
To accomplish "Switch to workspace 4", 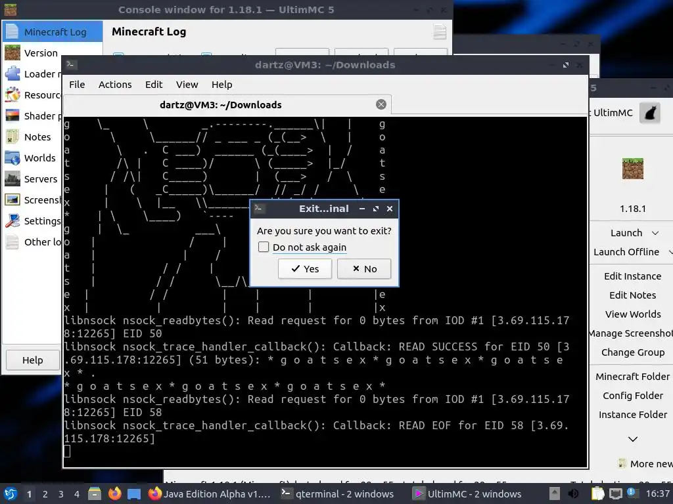I will [x=77, y=494].
